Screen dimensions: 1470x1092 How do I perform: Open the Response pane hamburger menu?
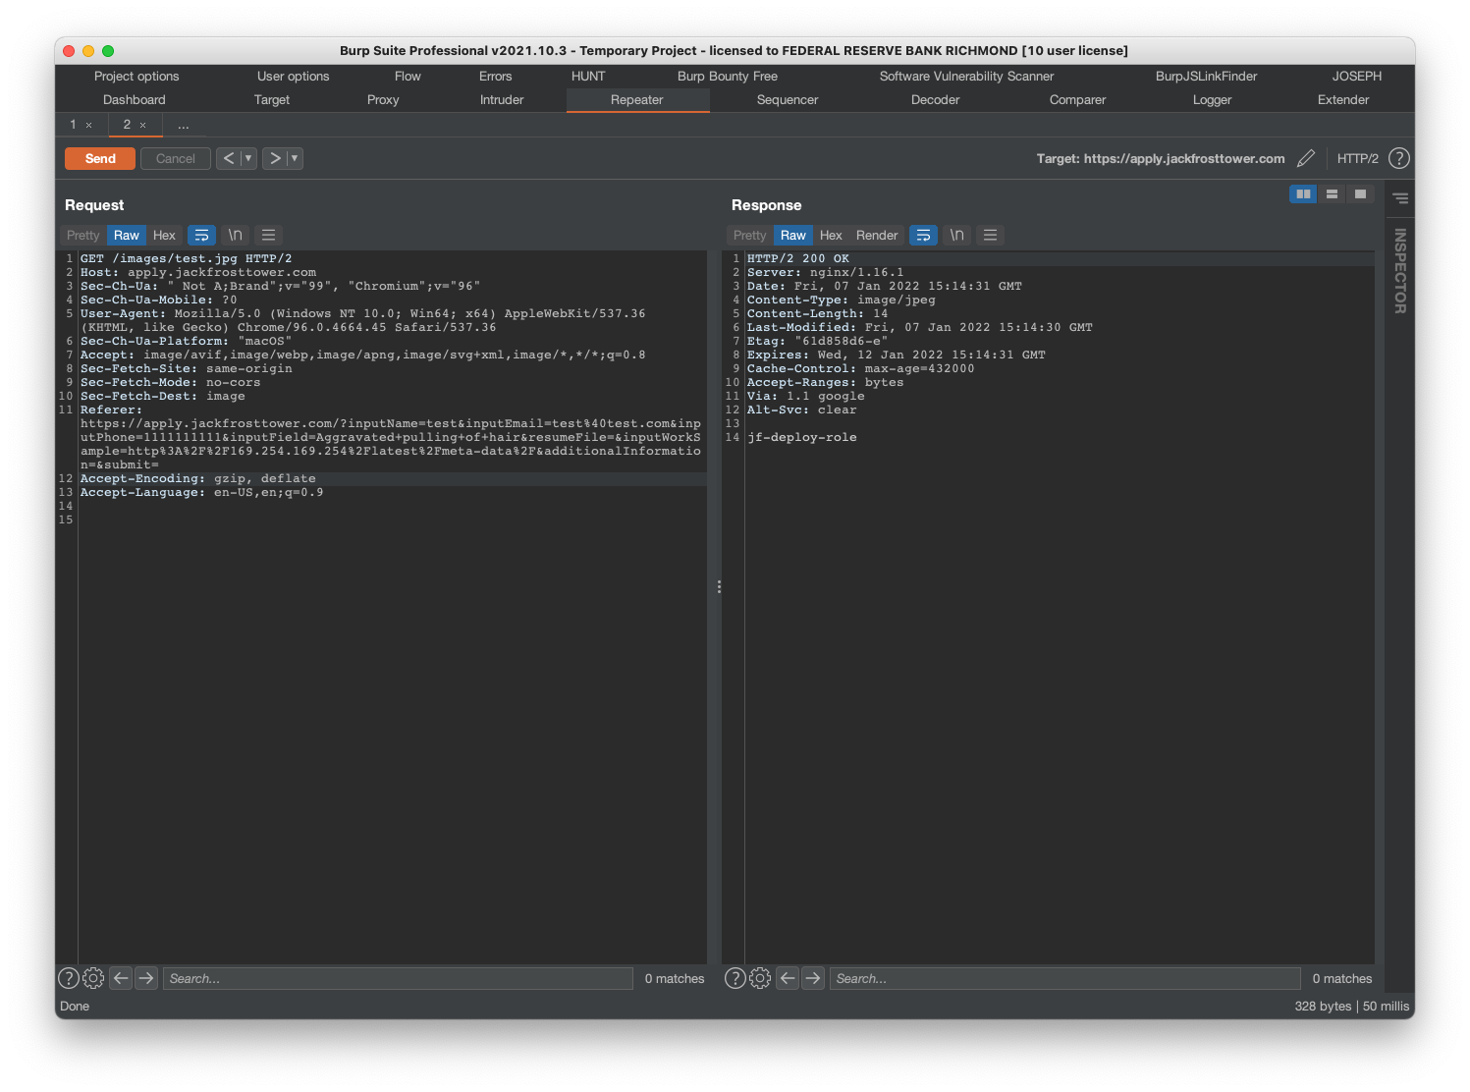991,236
